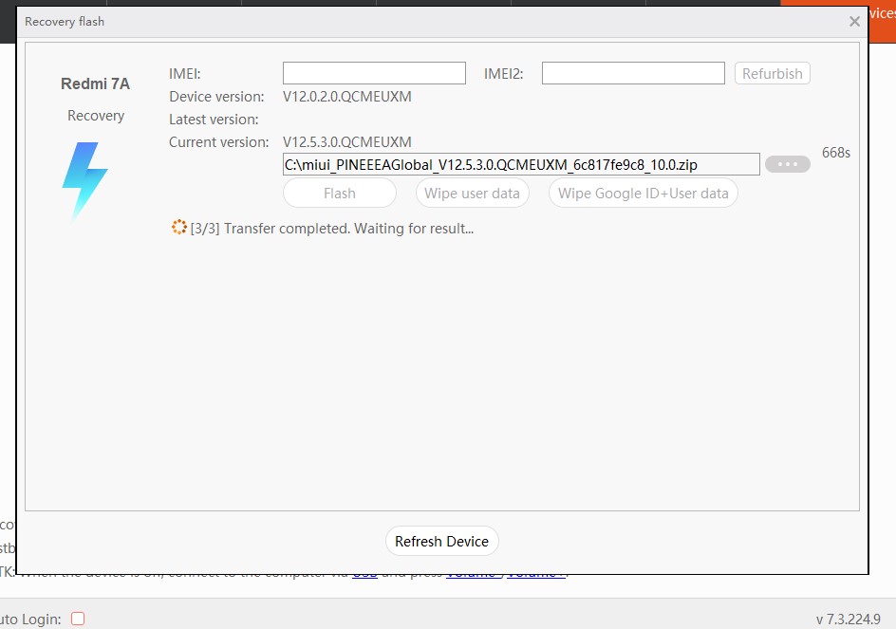Click the Refresh Device button
Image resolution: width=896 pixels, height=629 pixels.
point(441,541)
